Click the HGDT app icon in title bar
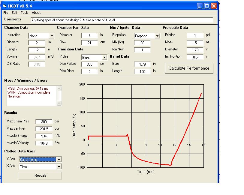The width and height of the screenshot is (244, 195). 5,6
